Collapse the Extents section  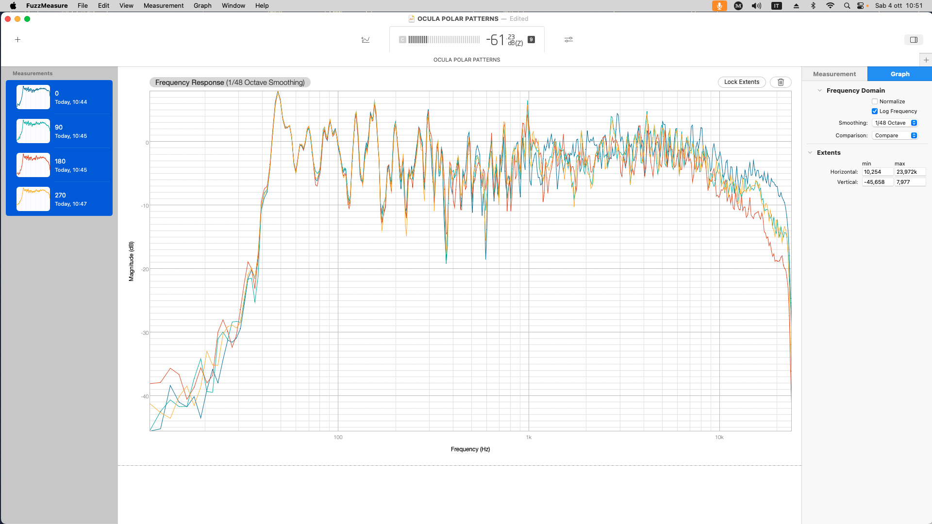pyautogui.click(x=810, y=153)
